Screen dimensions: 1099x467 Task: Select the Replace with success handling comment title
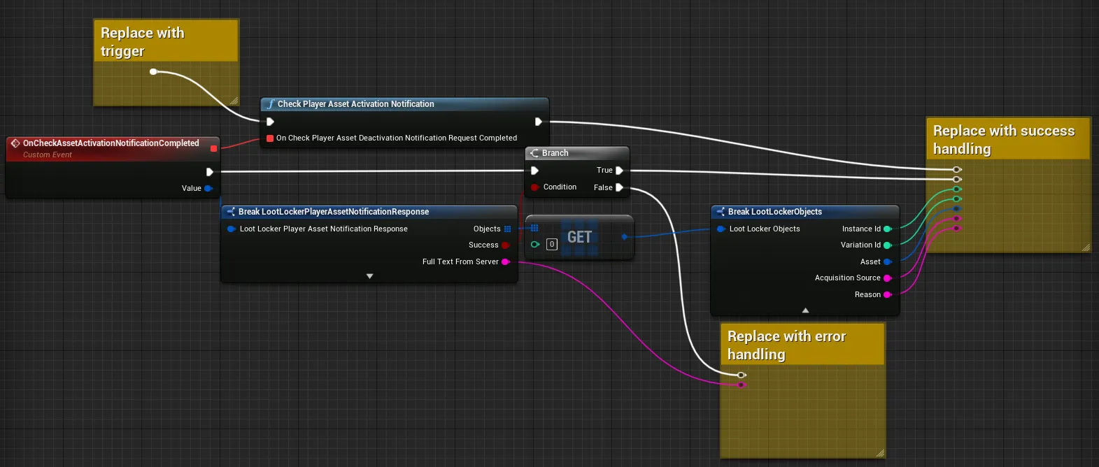1004,140
